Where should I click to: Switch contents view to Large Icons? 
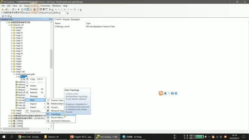click(22, 9)
